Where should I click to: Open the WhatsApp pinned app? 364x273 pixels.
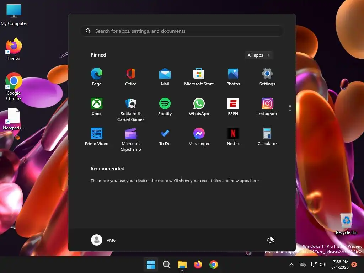(199, 107)
